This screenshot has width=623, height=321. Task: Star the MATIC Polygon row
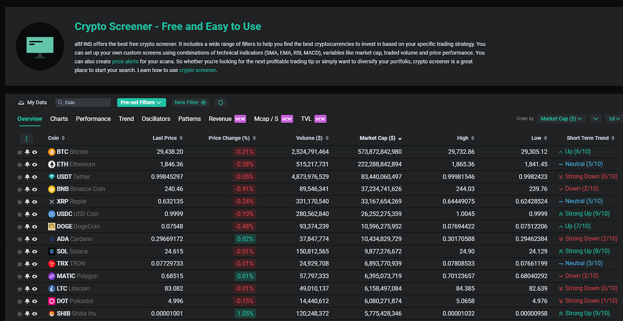coord(20,277)
